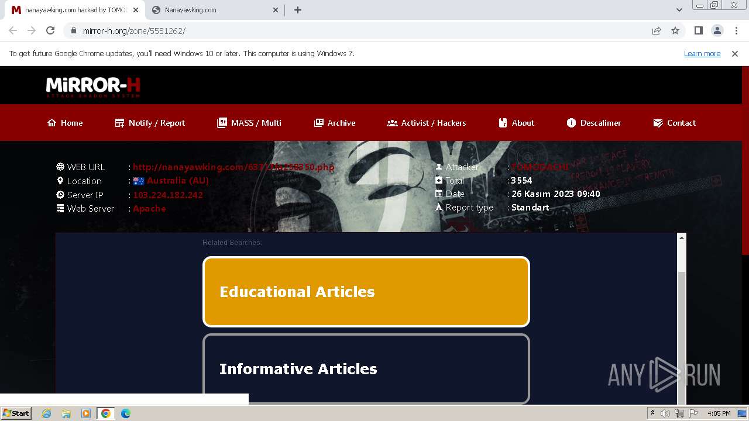This screenshot has height=421, width=749.
Task: Open the defaced nanayawking.com URL link
Action: point(233,167)
